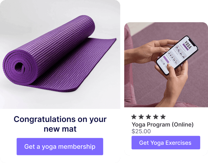The width and height of the screenshot is (208, 163).
Task: Open the yoga phone app photo
Action: coord(166,65)
